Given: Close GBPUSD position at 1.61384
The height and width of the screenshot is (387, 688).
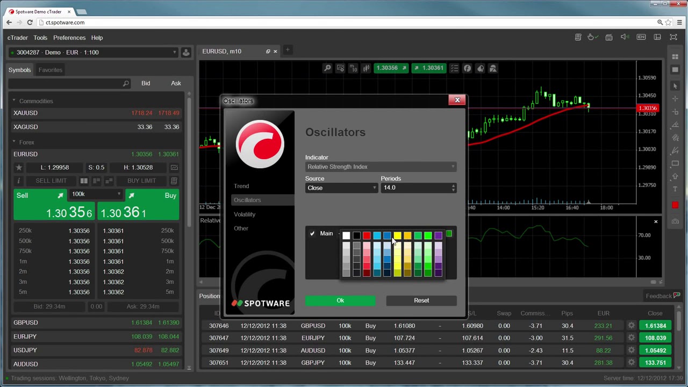Looking at the screenshot, I should point(655,326).
